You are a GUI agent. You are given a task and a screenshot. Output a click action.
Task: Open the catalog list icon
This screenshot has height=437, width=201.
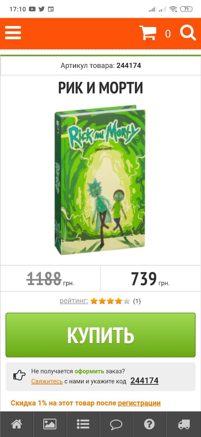coord(83,424)
